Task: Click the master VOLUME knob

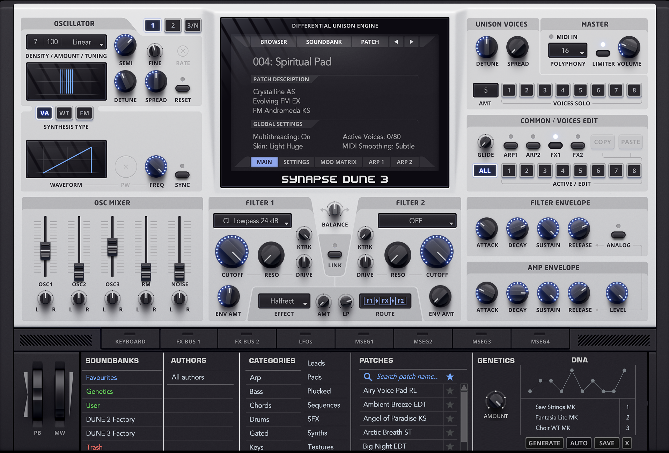Action: click(629, 47)
